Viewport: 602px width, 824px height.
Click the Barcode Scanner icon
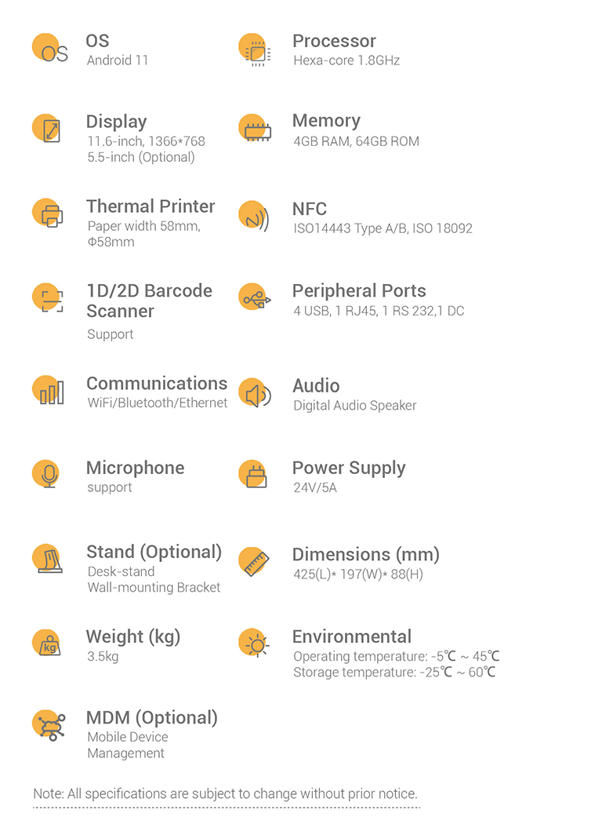click(48, 298)
